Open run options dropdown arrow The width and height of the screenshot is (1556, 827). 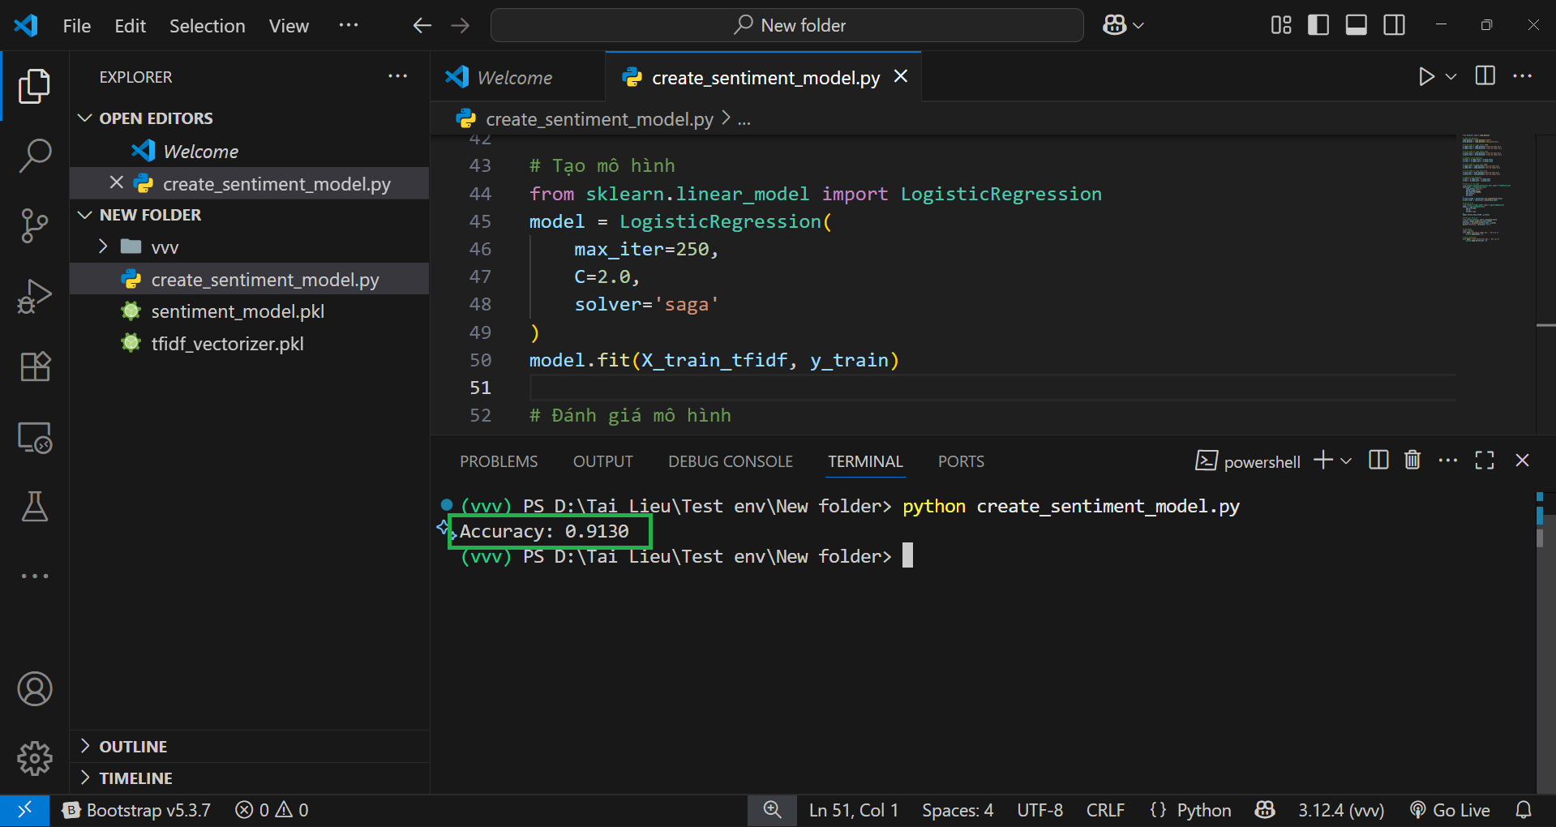pos(1451,76)
